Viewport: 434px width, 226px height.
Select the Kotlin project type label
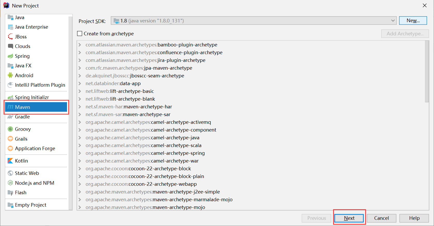point(21,161)
